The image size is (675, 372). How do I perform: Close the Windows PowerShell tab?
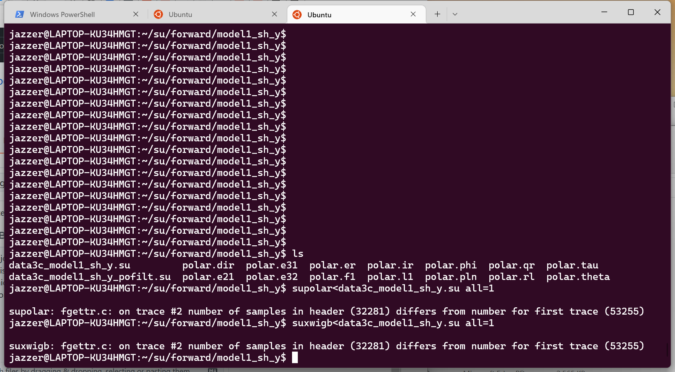tap(136, 14)
